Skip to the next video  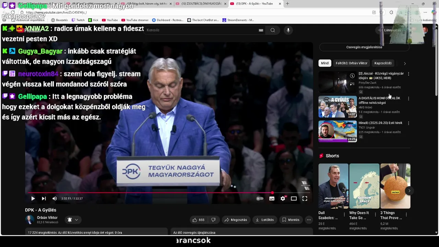44,199
